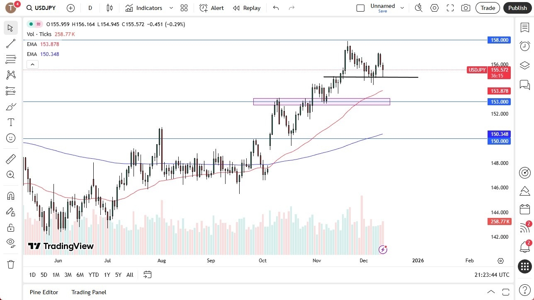Open the Watchlist panel
This screenshot has height=300, width=534.
click(524, 27)
